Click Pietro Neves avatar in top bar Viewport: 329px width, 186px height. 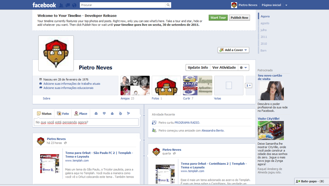point(234,5)
